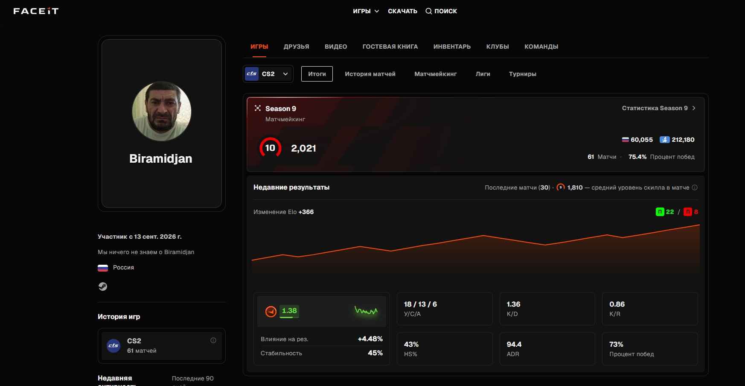
Task: Open the ИНВЕНТАРЬ tab
Action: [452, 47]
